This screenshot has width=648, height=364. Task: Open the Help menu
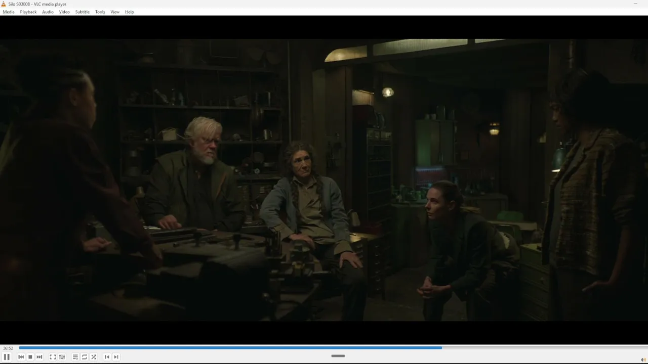130,12
